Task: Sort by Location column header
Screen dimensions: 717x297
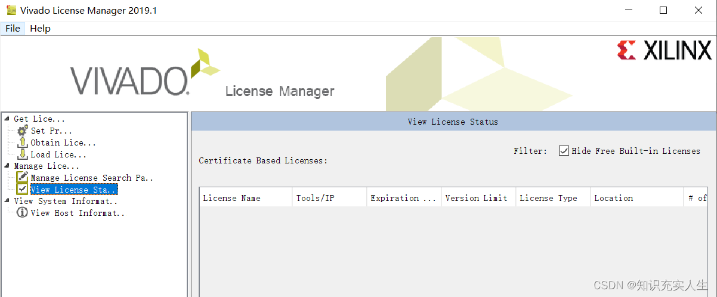Action: [636, 198]
